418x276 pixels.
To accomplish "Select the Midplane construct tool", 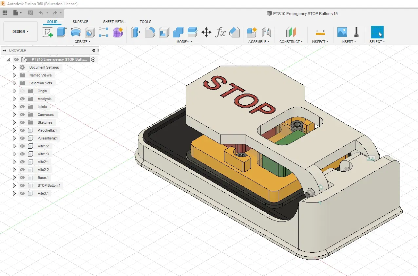I will 291,32.
